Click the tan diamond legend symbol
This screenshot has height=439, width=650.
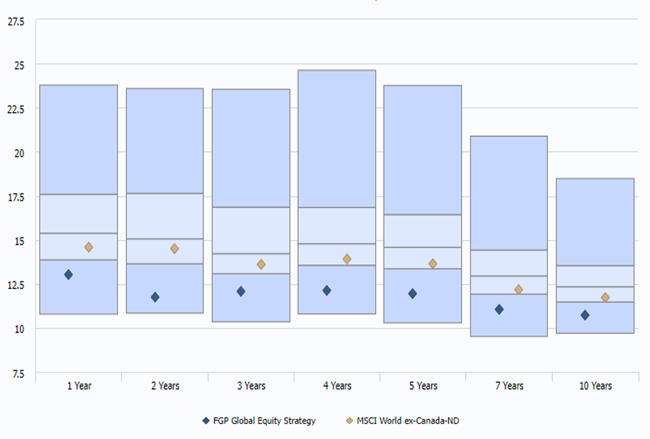[349, 420]
